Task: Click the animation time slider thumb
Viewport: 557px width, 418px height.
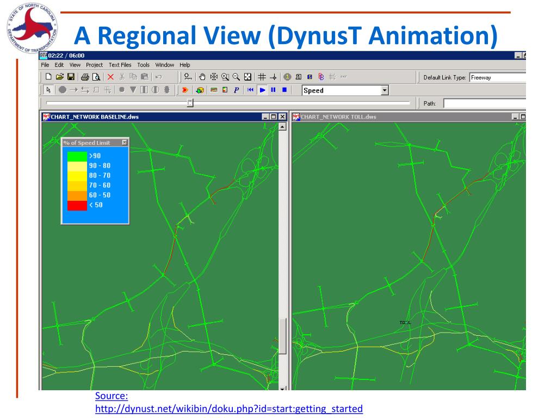Action: pos(190,103)
